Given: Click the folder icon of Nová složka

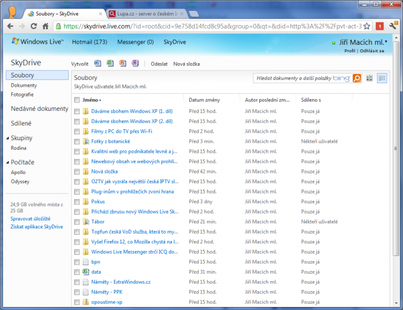Looking at the screenshot, I should click(86, 172).
